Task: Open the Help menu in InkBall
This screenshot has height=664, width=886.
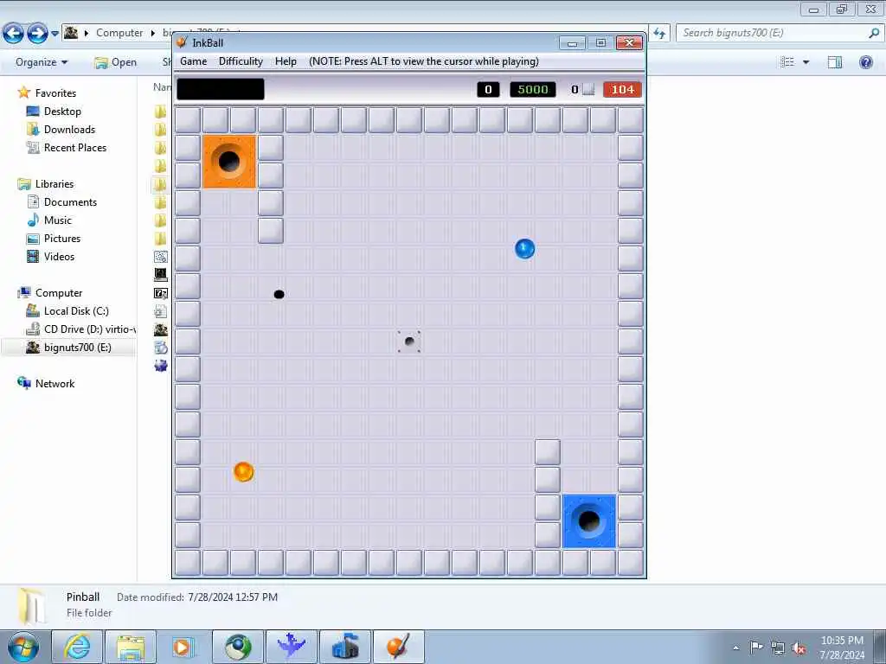Action: [286, 61]
